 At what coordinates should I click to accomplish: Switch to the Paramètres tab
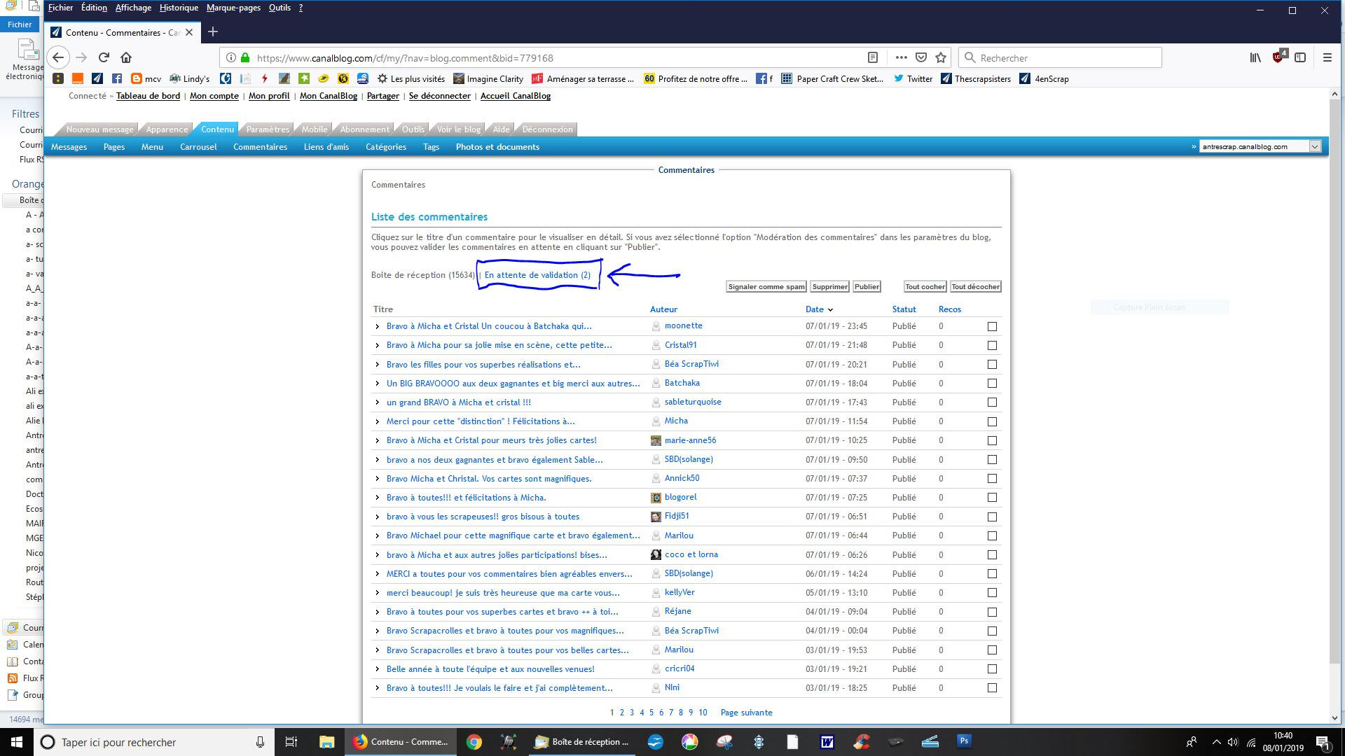tap(268, 129)
